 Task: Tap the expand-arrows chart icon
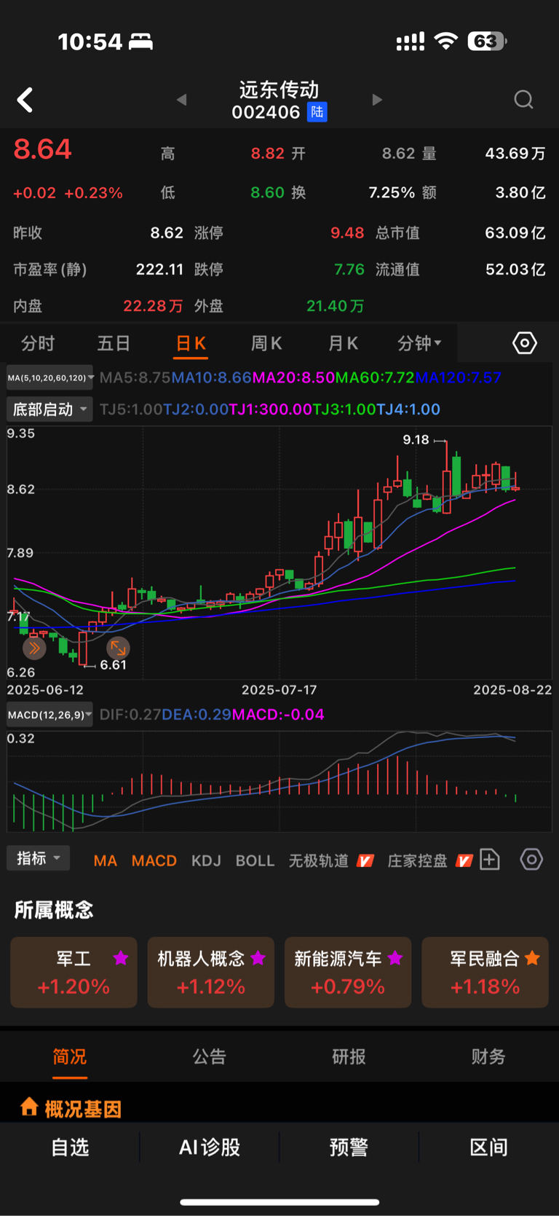pyautogui.click(x=118, y=647)
